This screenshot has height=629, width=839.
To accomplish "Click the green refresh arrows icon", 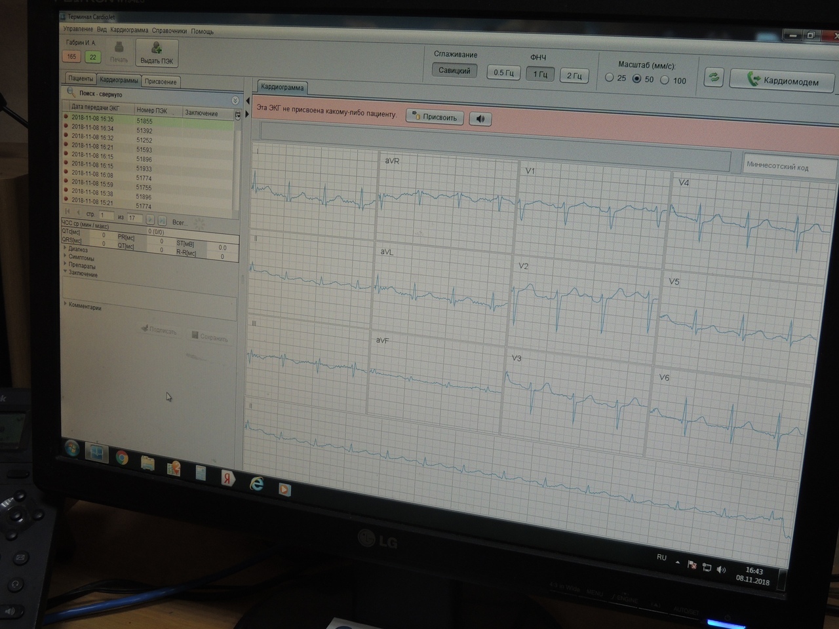I will pos(714,77).
